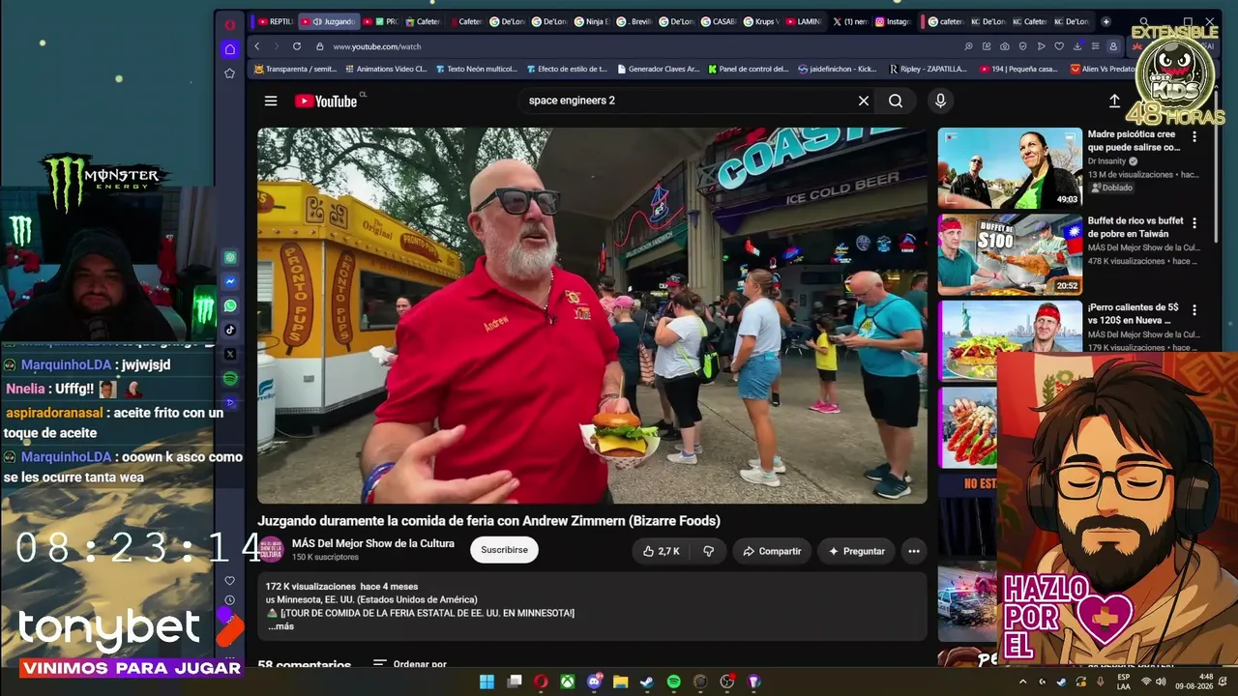
Task: Open X (Twitter) in the Opera sidebar
Action: (x=230, y=354)
